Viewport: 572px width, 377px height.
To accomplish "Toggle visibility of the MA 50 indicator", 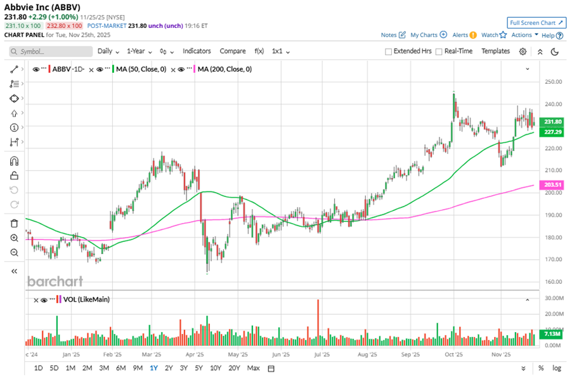I will (x=100, y=69).
